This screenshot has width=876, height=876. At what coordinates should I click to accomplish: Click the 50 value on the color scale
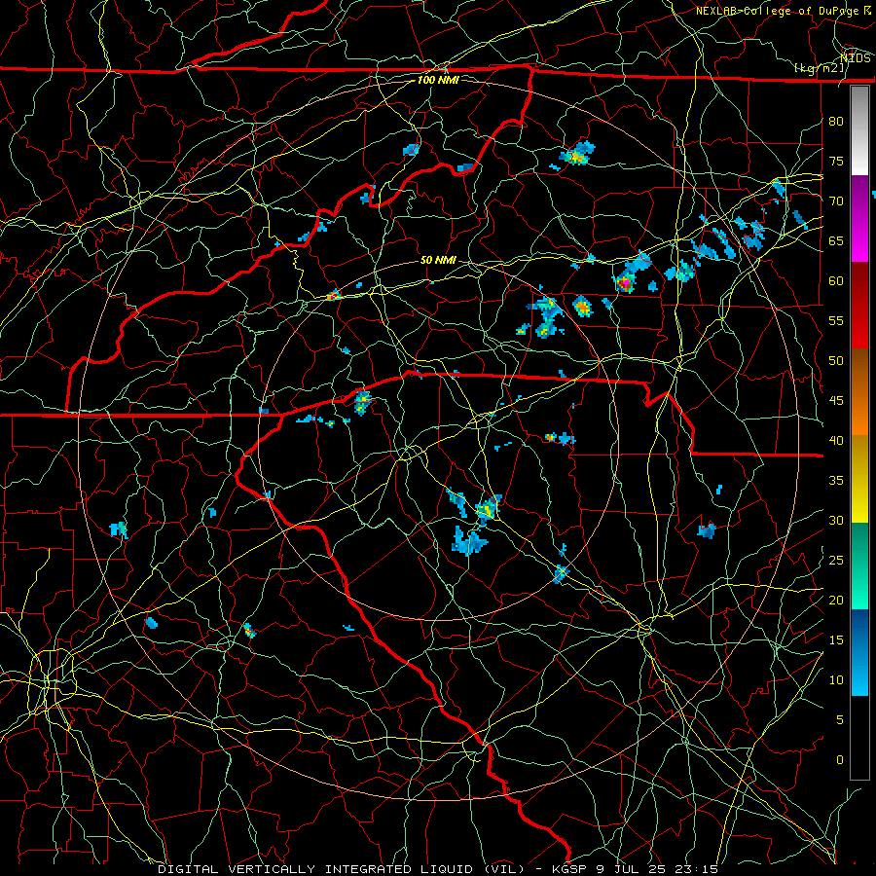pyautogui.click(x=836, y=361)
